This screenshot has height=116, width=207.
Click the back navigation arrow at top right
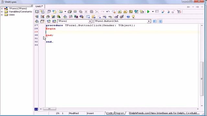pos(188,7)
